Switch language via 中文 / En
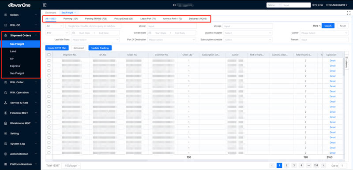Image resolution: width=353 pixels, height=170 pixels. pyautogui.click(x=317, y=5)
